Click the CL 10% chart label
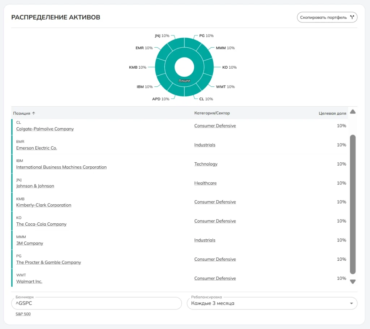 pyautogui.click(x=206, y=99)
